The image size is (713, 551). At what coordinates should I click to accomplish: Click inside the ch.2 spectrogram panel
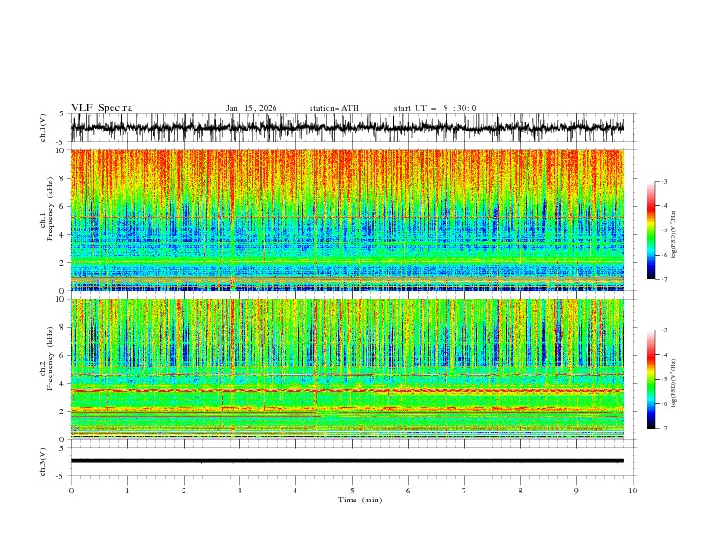pyautogui.click(x=347, y=369)
